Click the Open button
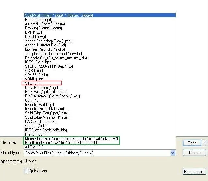The image size is (208, 181). click(192, 143)
